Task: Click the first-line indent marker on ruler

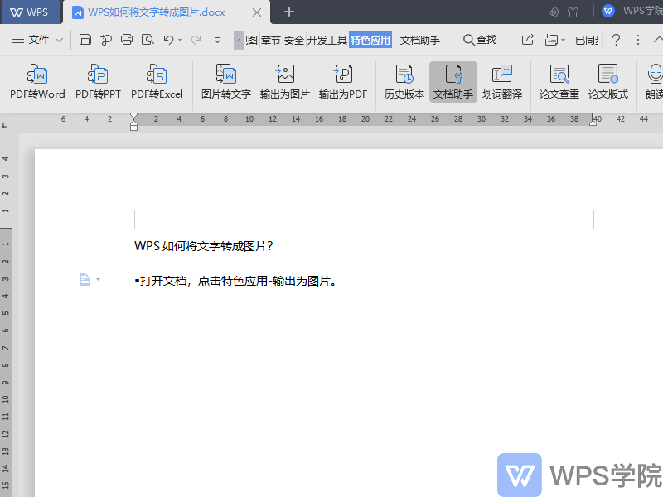Action: [x=133, y=117]
